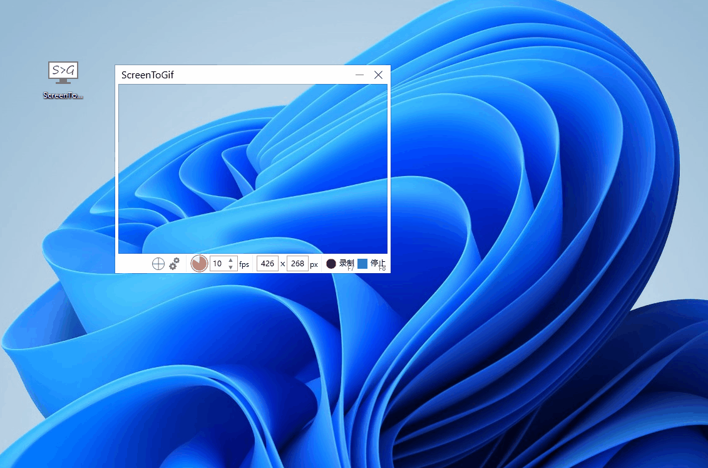This screenshot has width=708, height=468.
Task: Click the crosshair snap-to-window icon
Action: [158, 264]
